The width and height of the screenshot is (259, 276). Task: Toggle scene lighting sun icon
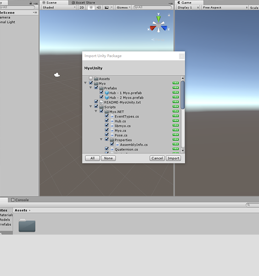[91, 7]
